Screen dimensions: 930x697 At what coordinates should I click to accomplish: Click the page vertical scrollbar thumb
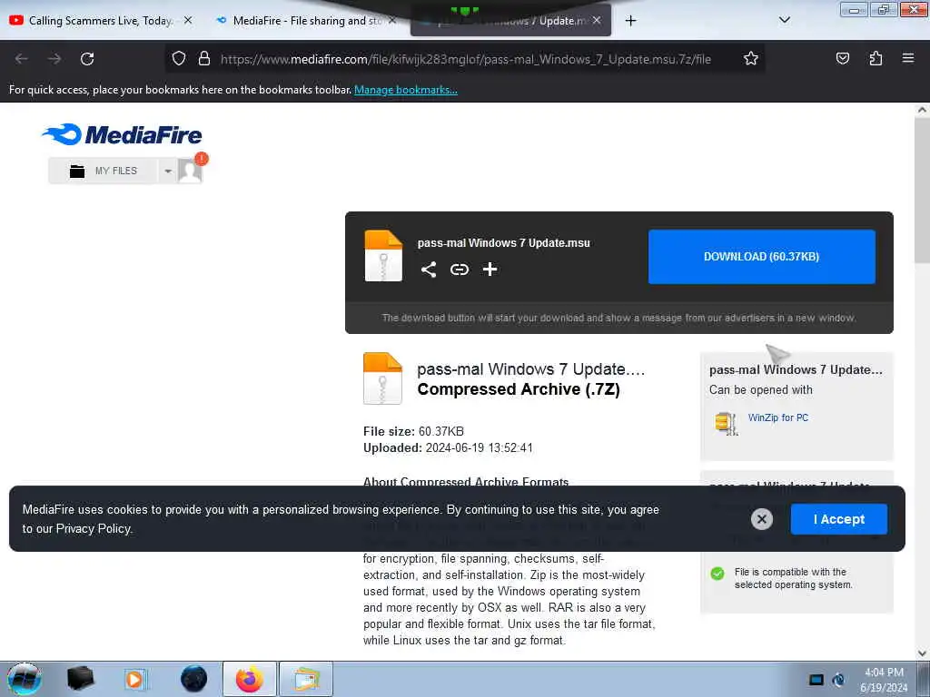point(922,190)
